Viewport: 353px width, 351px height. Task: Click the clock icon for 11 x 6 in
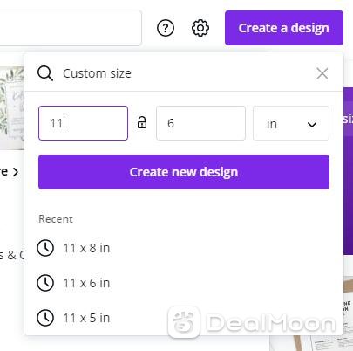(x=45, y=283)
